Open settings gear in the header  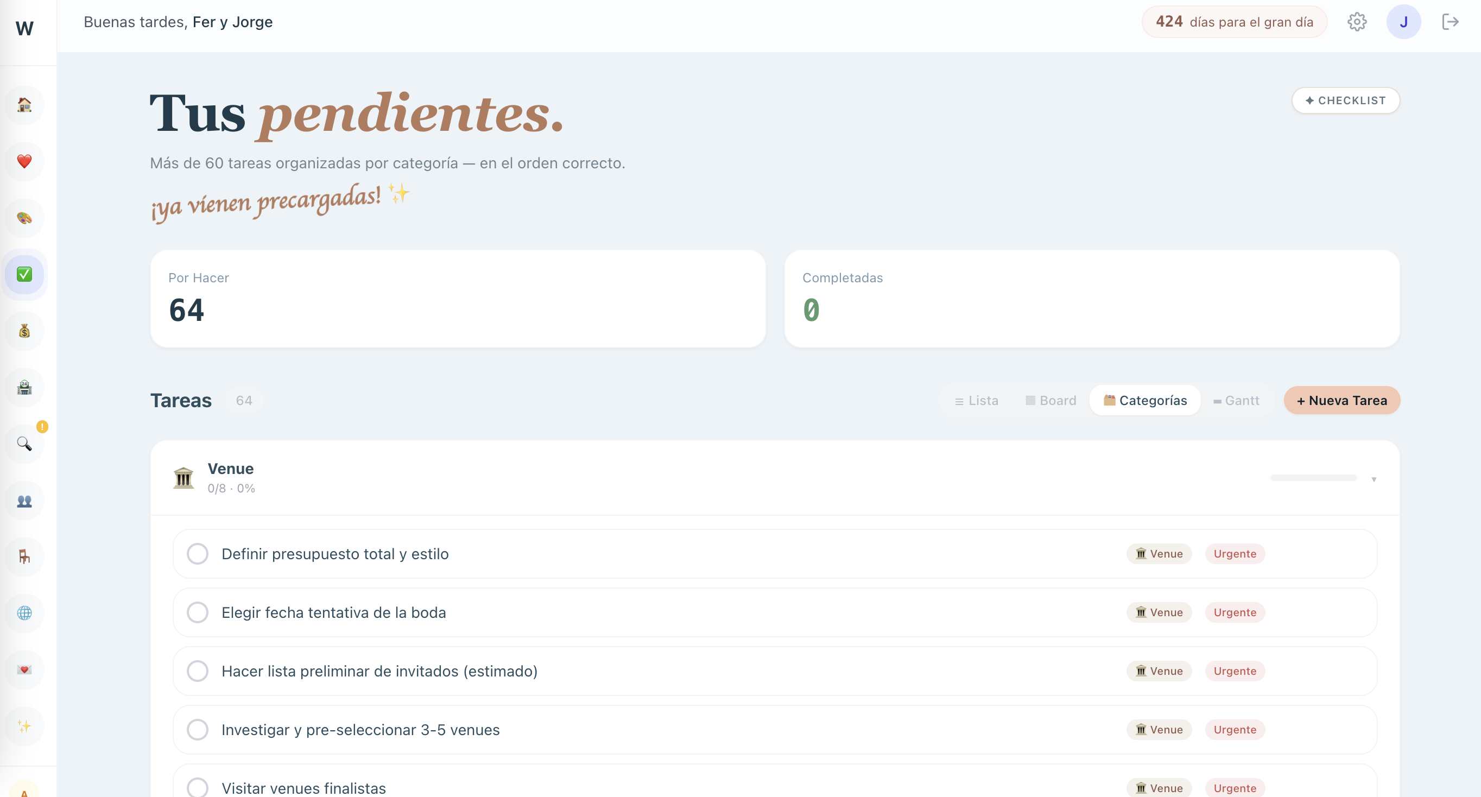(1357, 22)
